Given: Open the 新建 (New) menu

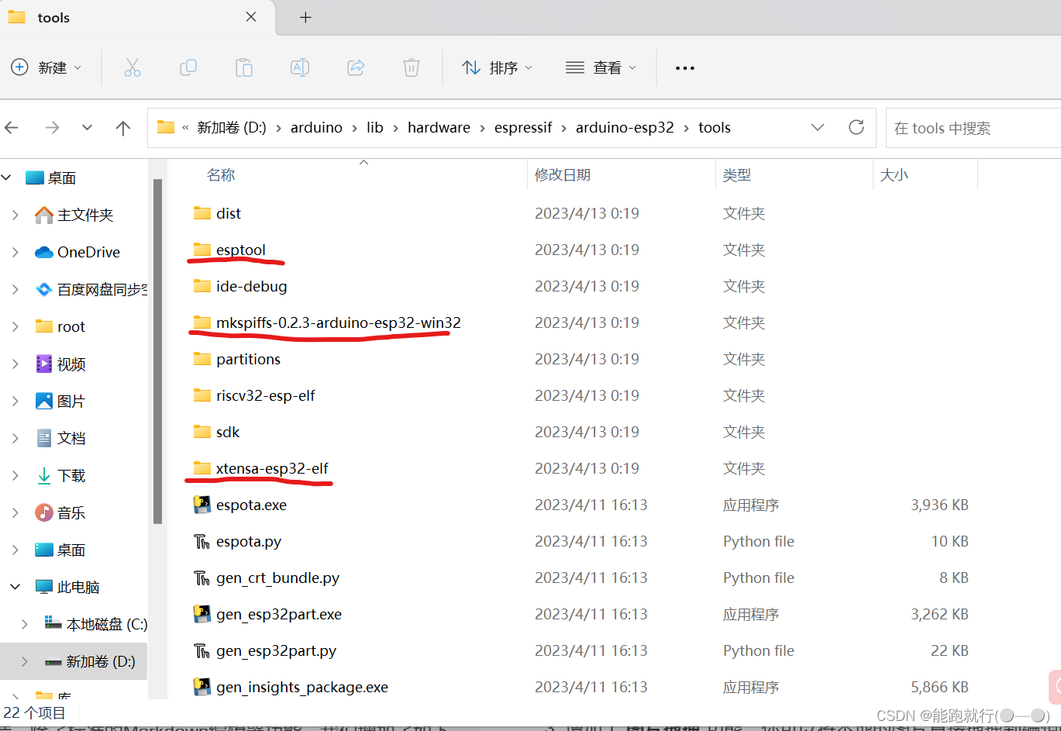Looking at the screenshot, I should pyautogui.click(x=47, y=67).
